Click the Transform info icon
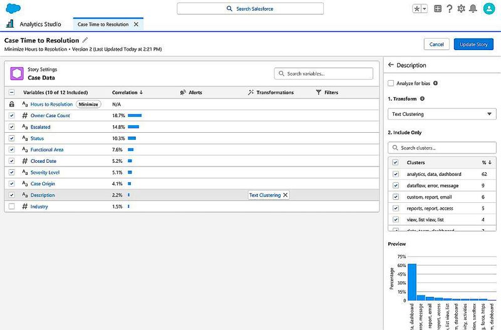The image size is (501, 330). coord(422,99)
